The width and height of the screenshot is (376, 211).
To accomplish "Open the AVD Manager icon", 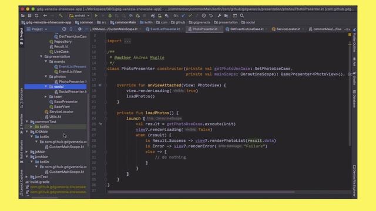I will [159, 16].
